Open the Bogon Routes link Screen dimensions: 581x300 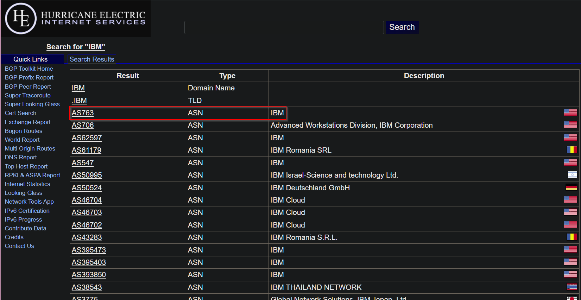pyautogui.click(x=24, y=131)
